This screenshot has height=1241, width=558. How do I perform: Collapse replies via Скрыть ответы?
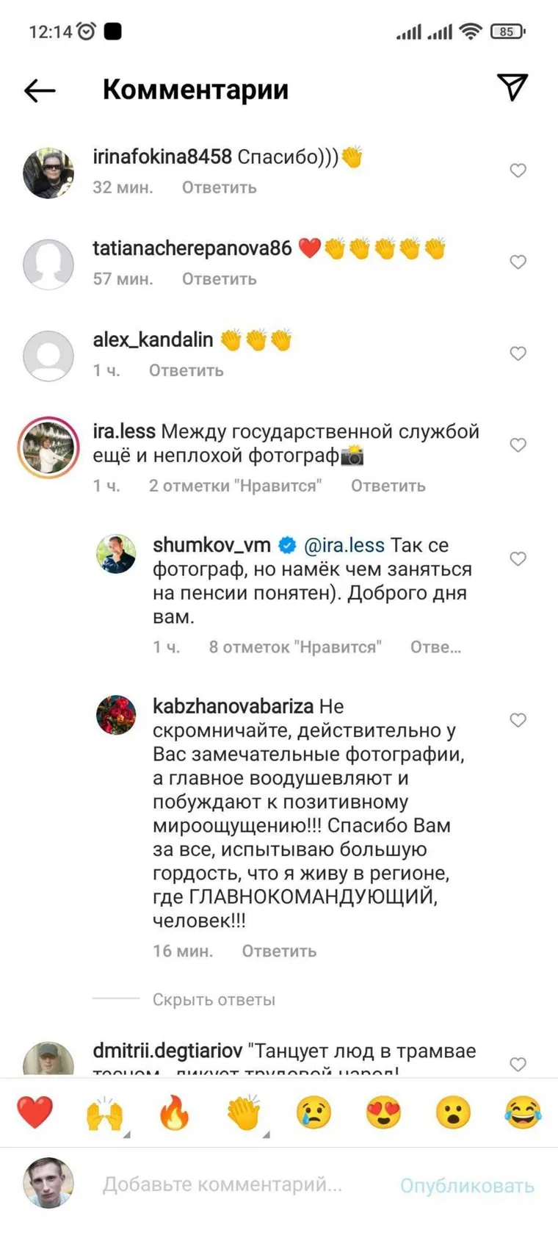click(214, 1000)
